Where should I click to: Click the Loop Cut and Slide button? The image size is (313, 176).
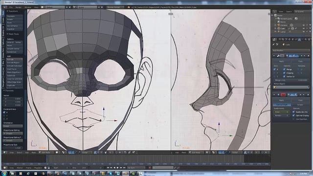(x=14, y=79)
